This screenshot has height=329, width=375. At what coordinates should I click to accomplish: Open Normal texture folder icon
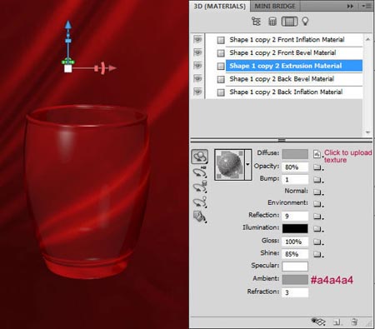(317, 192)
